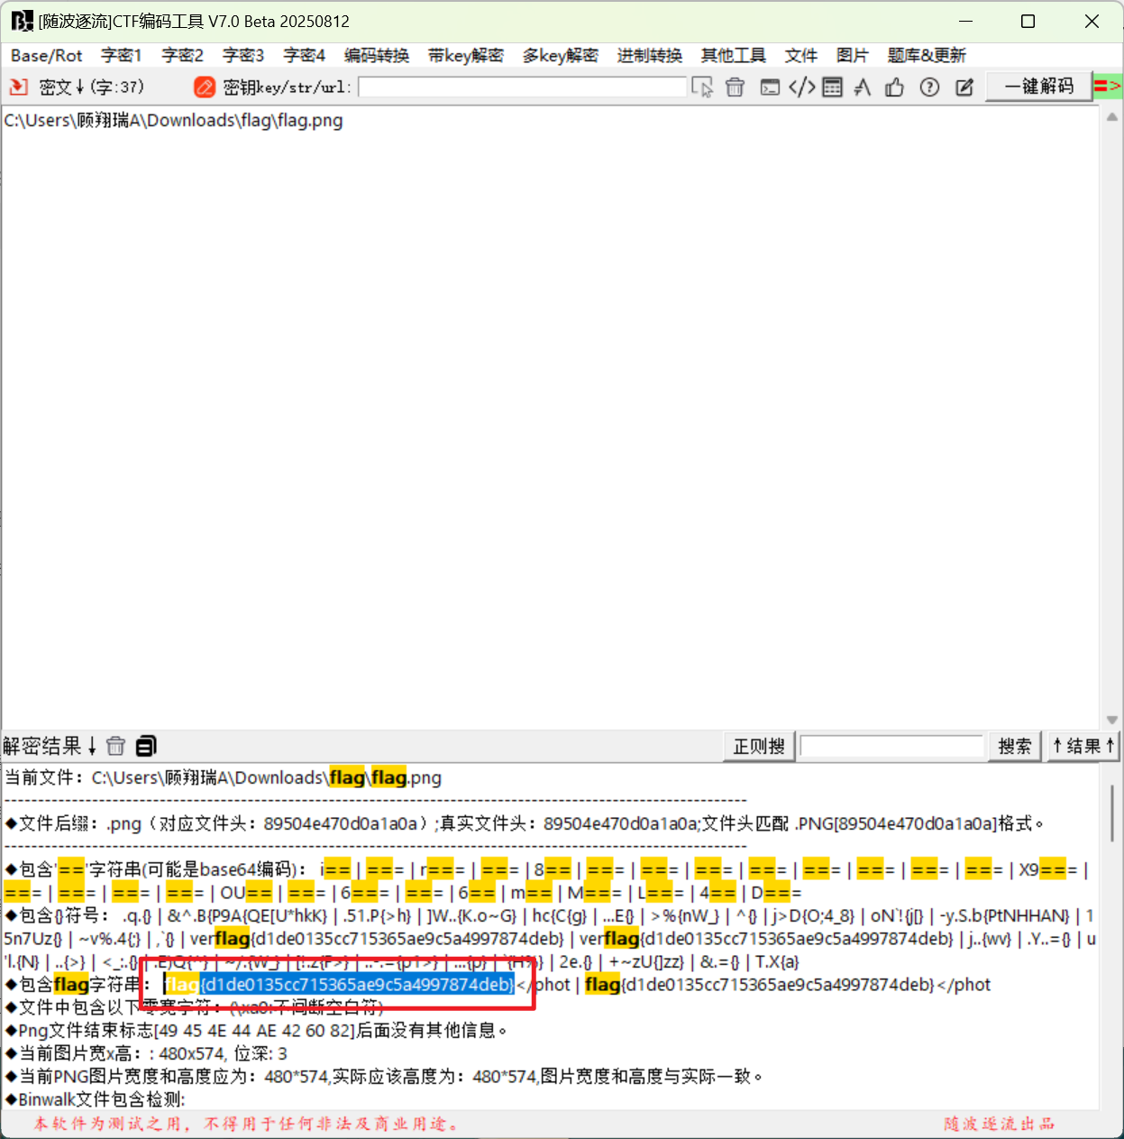This screenshot has width=1124, height=1139.
Task: Clear the decryption results with the trash icon
Action: coord(115,746)
